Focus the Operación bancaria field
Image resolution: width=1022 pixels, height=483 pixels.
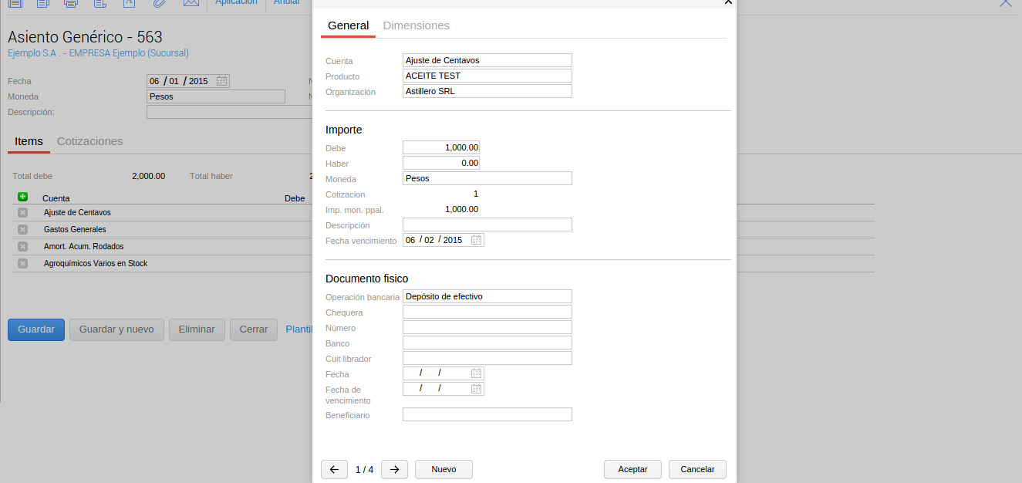pos(487,296)
